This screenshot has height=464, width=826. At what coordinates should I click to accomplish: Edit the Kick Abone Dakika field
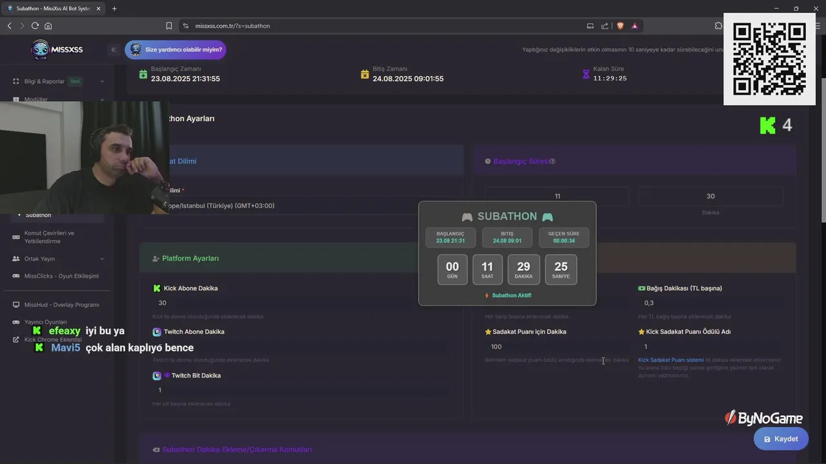coord(301,303)
